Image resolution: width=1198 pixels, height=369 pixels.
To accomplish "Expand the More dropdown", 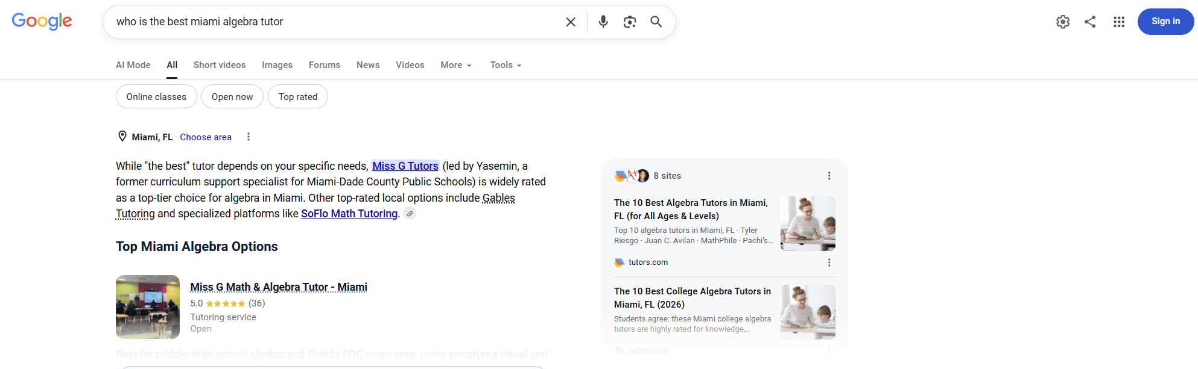I will point(456,65).
